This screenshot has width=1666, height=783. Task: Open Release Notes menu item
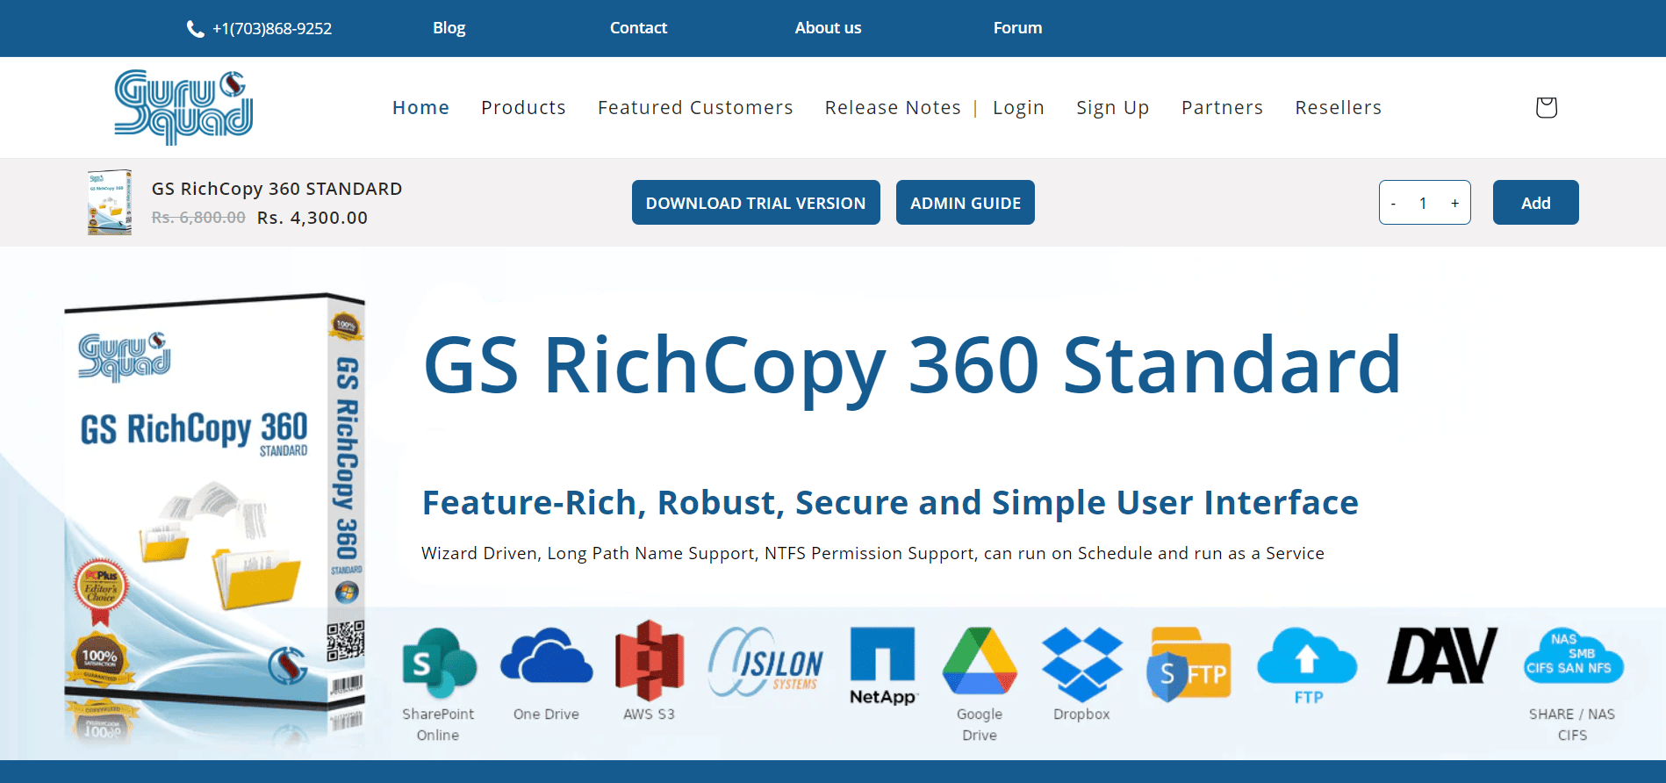click(893, 107)
